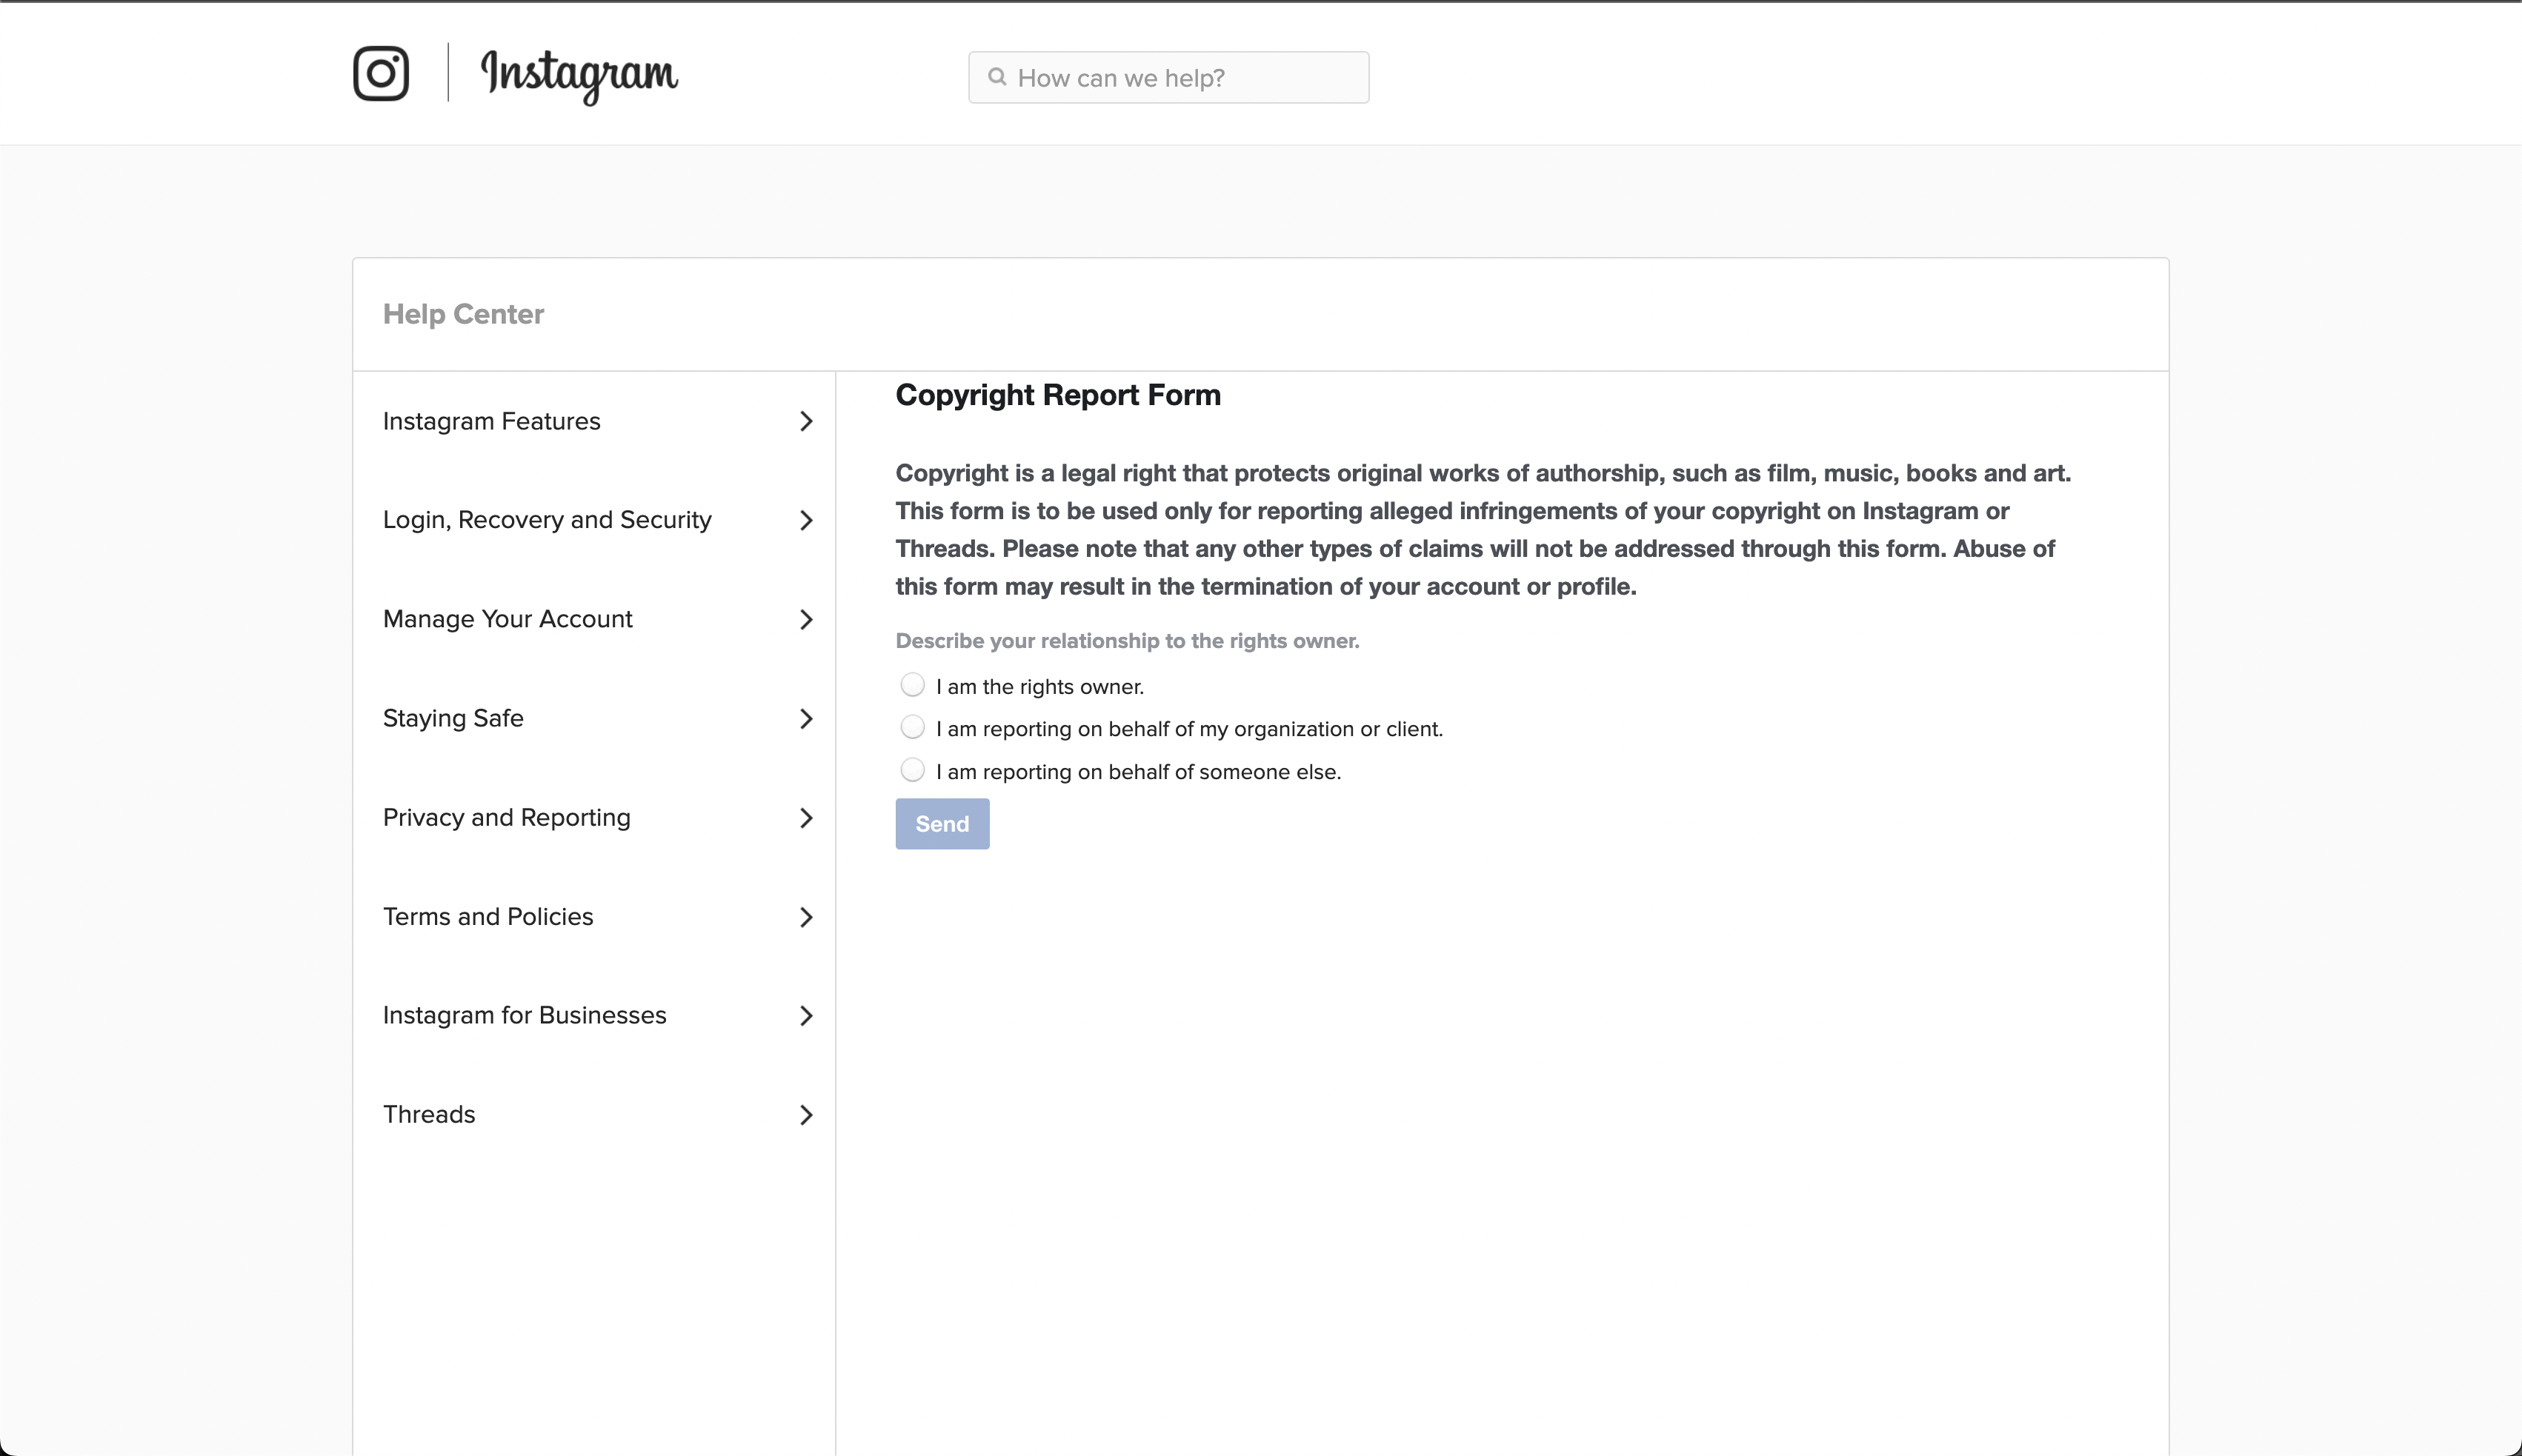The width and height of the screenshot is (2522, 1456).
Task: Go to the Help Center heading link
Action: coord(463,314)
